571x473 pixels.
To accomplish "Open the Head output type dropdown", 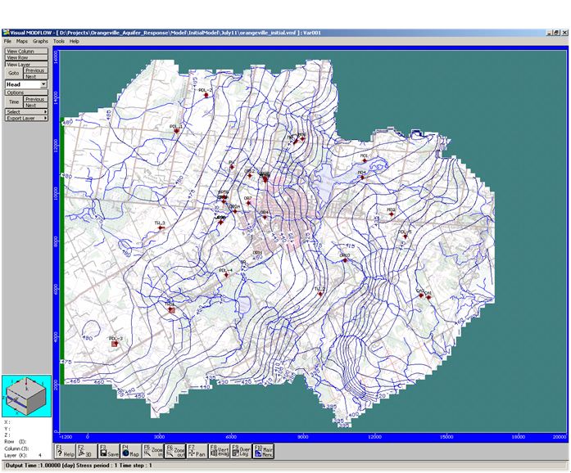I will click(x=43, y=84).
